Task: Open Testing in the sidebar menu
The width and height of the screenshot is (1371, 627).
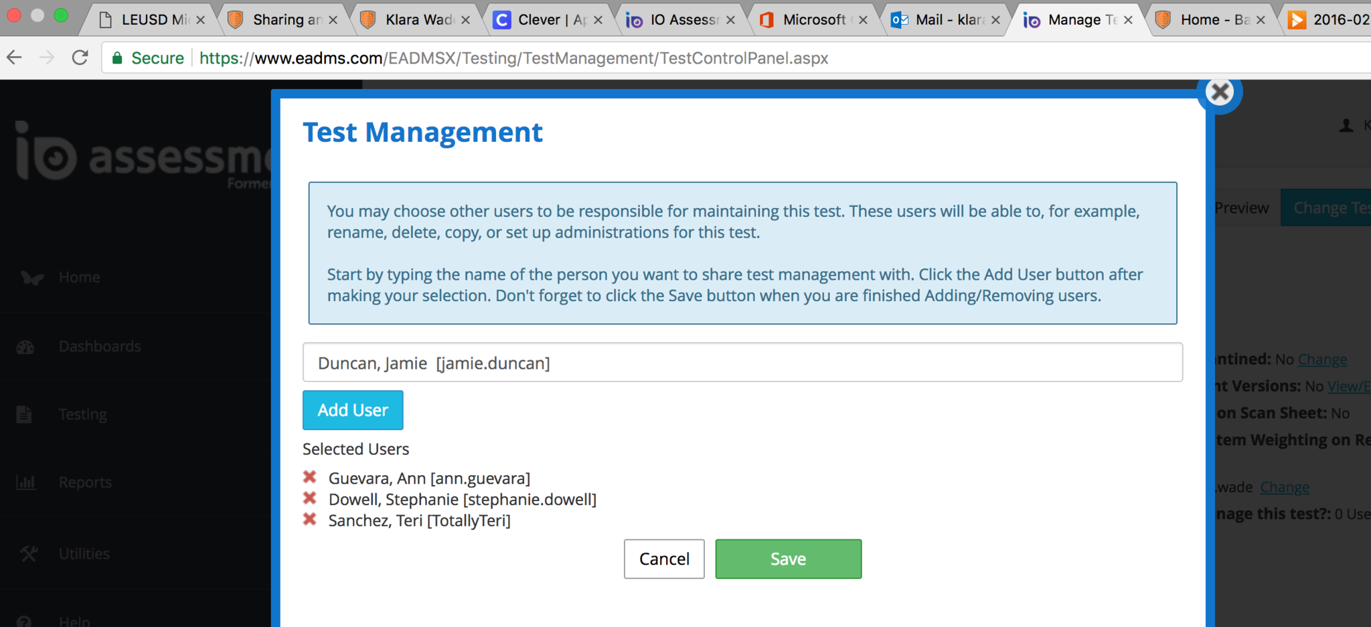Action: click(82, 415)
